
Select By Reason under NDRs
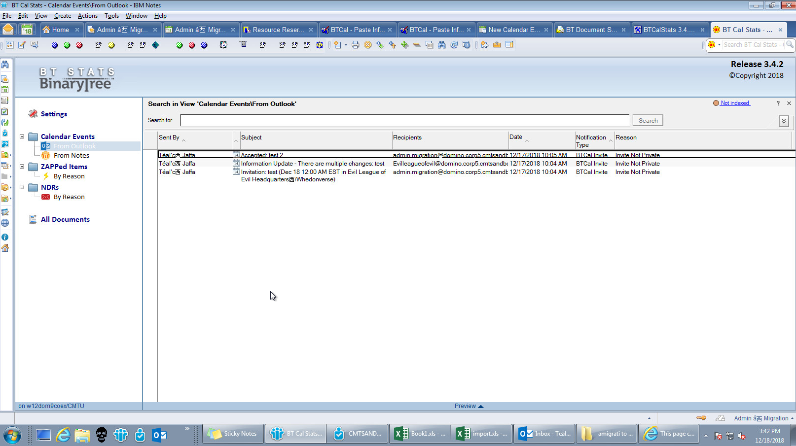pos(69,197)
